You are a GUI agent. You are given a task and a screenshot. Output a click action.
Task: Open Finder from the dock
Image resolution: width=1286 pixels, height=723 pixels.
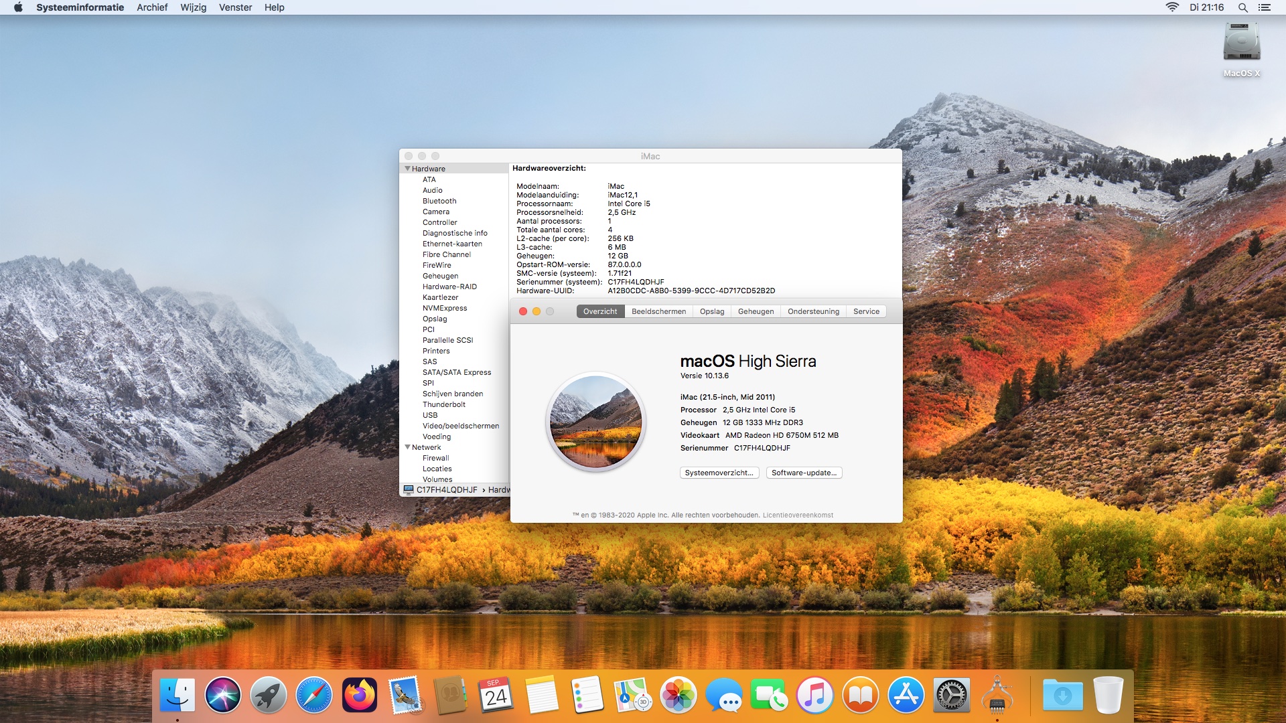coord(177,695)
